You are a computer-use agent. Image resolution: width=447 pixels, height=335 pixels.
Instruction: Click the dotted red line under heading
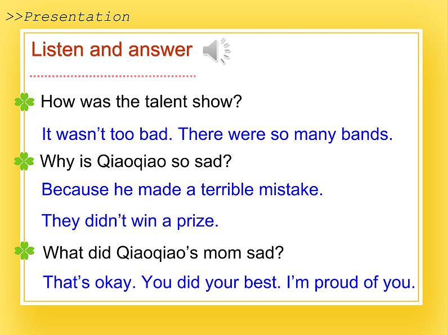coord(113,76)
